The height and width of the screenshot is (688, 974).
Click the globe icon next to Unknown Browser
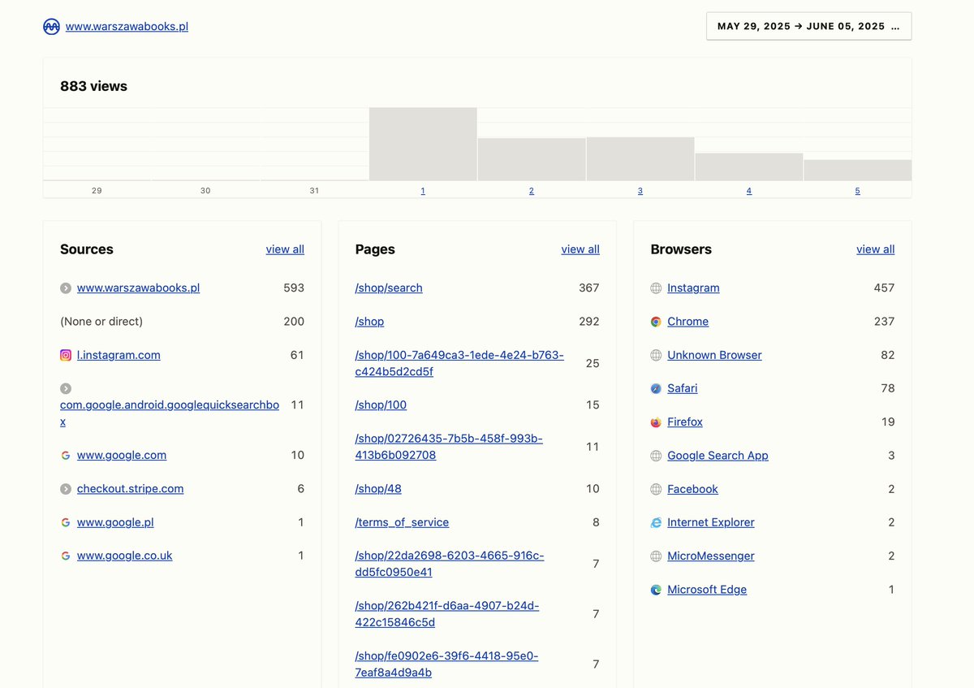click(x=655, y=355)
